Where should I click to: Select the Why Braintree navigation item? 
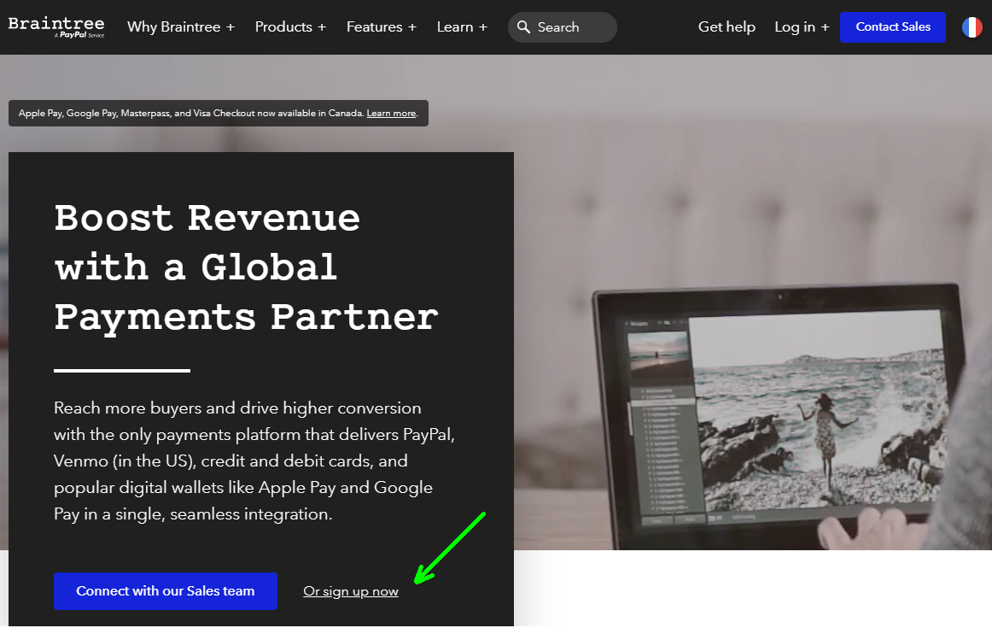tap(174, 26)
